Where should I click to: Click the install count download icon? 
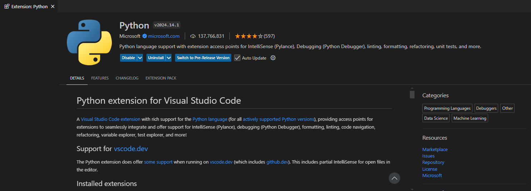tap(193, 36)
